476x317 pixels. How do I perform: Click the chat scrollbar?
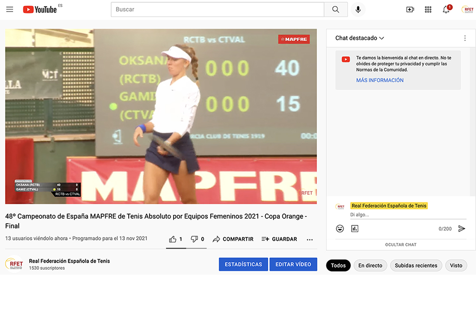[x=472, y=121]
